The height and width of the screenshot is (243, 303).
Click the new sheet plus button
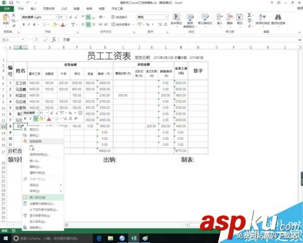tap(67, 225)
